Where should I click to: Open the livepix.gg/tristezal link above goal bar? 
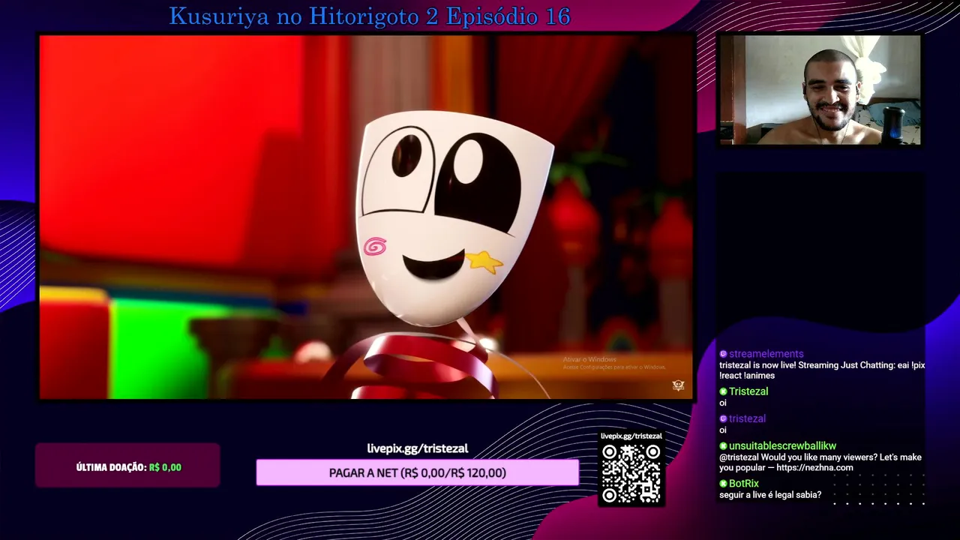tap(417, 448)
